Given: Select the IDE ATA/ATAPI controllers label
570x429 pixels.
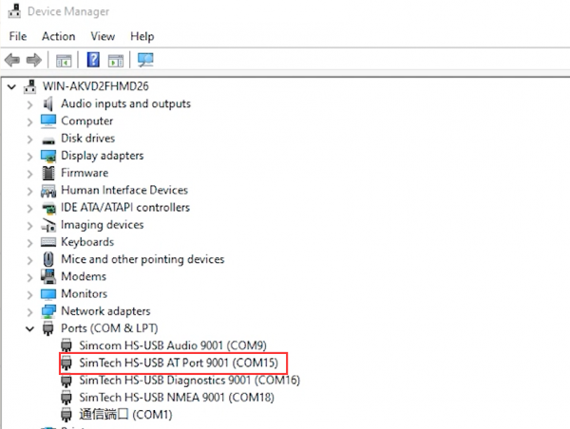Looking at the screenshot, I should point(125,208).
